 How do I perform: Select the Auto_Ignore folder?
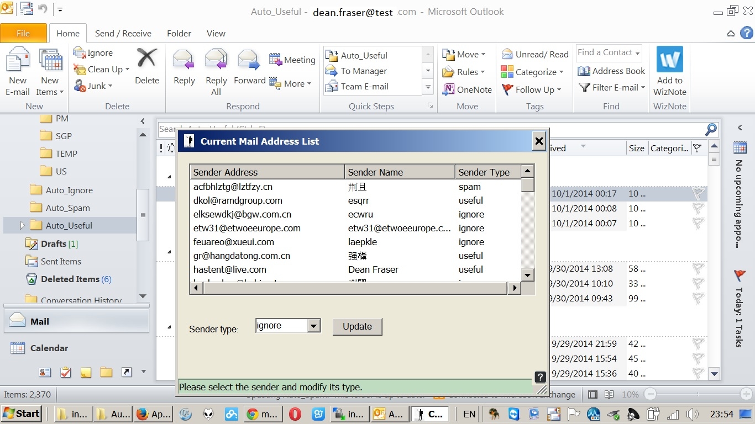tap(61, 190)
